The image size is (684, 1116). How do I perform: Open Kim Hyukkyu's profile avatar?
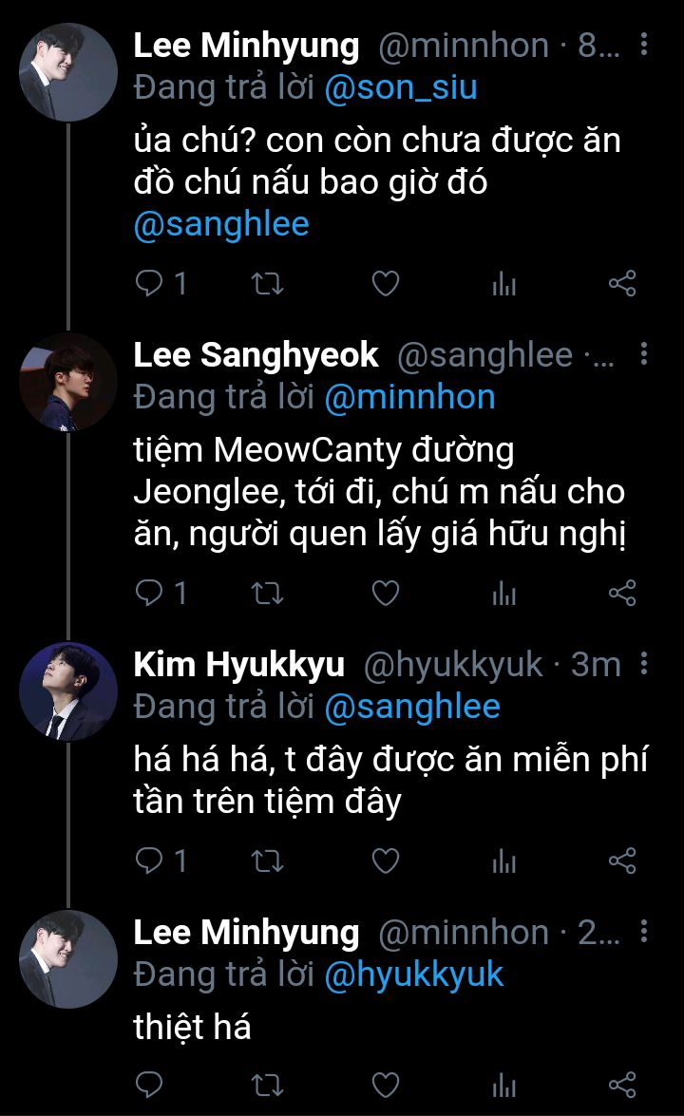click(68, 690)
